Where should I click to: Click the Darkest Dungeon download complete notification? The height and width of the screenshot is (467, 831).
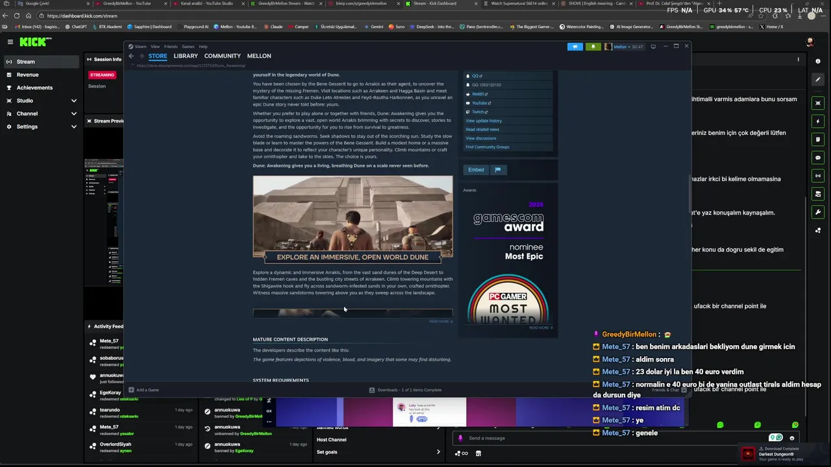coord(784,454)
